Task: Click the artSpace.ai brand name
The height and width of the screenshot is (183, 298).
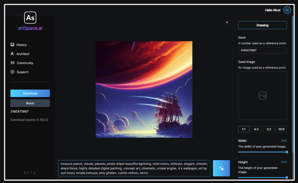Action: [30, 28]
